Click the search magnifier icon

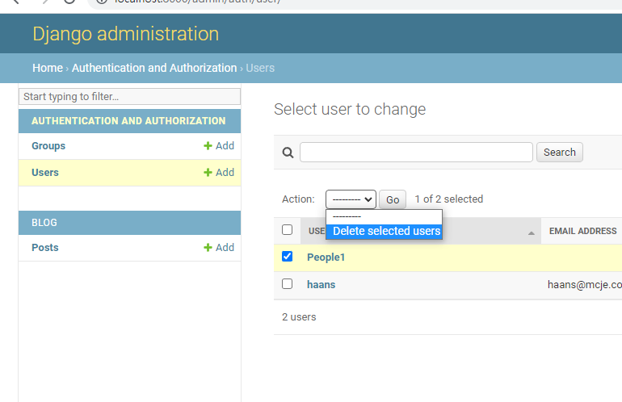288,153
